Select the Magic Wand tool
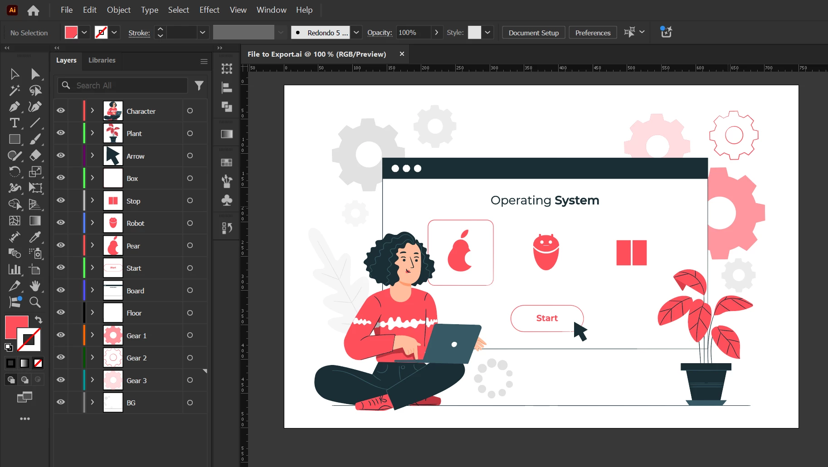This screenshot has width=828, height=467. coord(15,90)
